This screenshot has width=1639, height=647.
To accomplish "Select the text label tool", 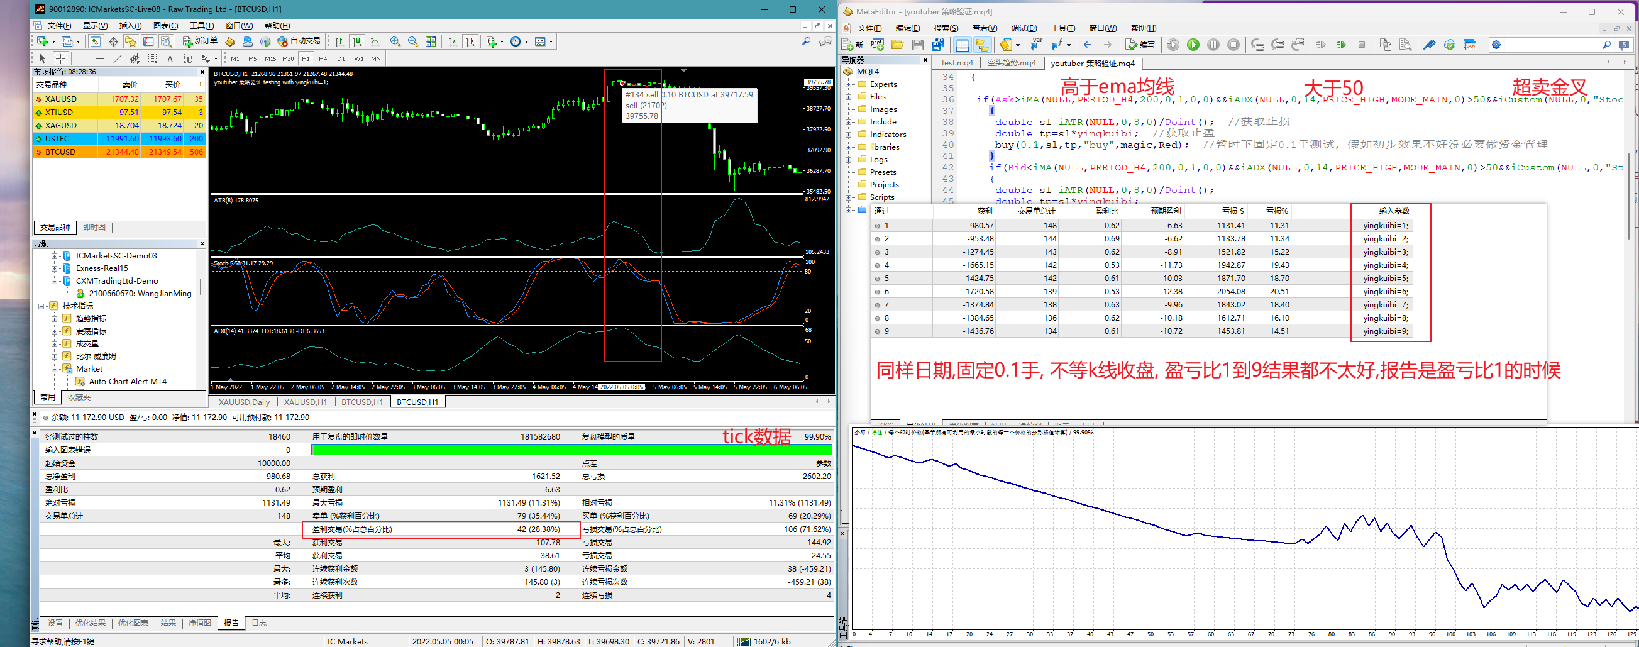I will [188, 58].
